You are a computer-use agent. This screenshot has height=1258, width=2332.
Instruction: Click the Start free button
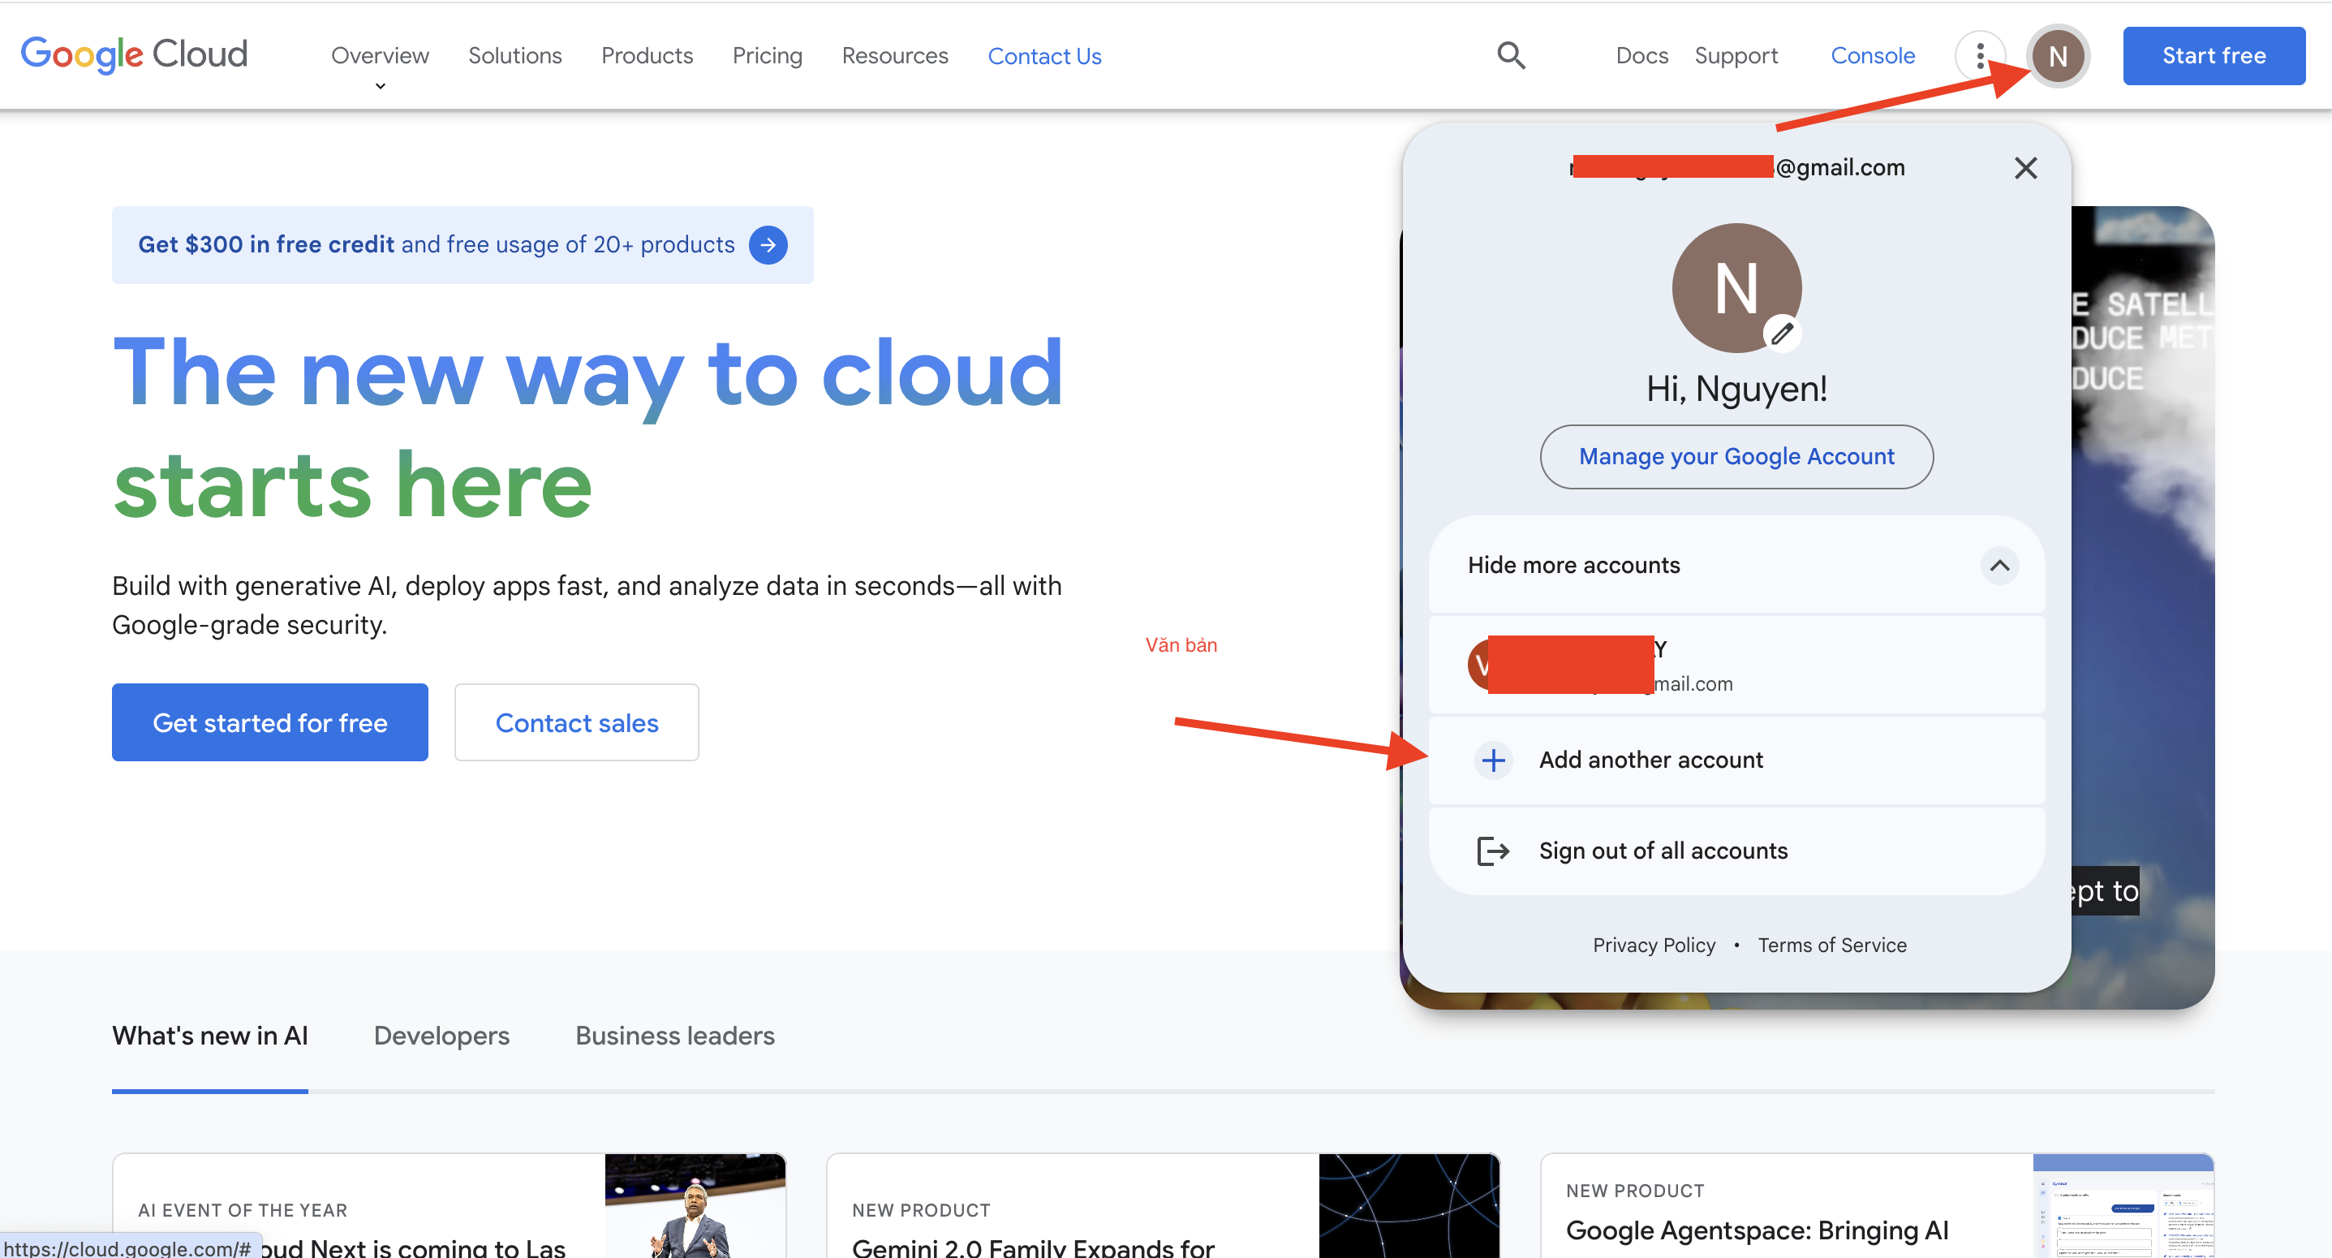pyautogui.click(x=2214, y=56)
